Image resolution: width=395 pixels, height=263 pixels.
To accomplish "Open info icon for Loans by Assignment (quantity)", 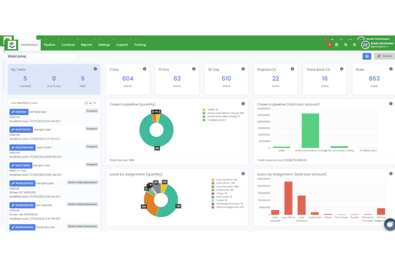I will click(x=243, y=174).
